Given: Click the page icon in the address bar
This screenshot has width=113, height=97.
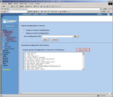Looking at the screenshot, I should tap(8, 9).
